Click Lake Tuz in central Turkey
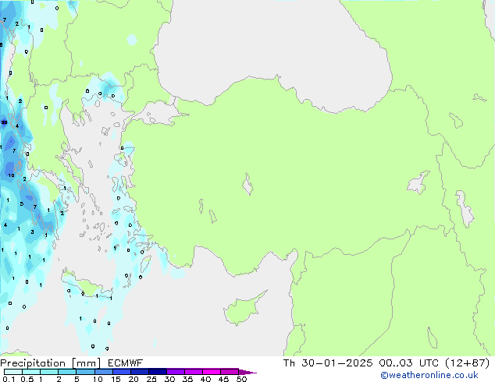This screenshot has height=382, width=495. pyautogui.click(x=248, y=186)
